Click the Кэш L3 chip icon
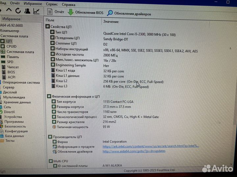The width and height of the screenshot is (237, 177). pos(53,86)
